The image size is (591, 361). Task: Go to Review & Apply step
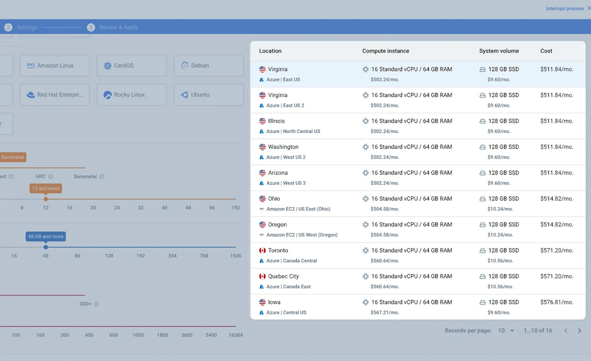click(113, 27)
